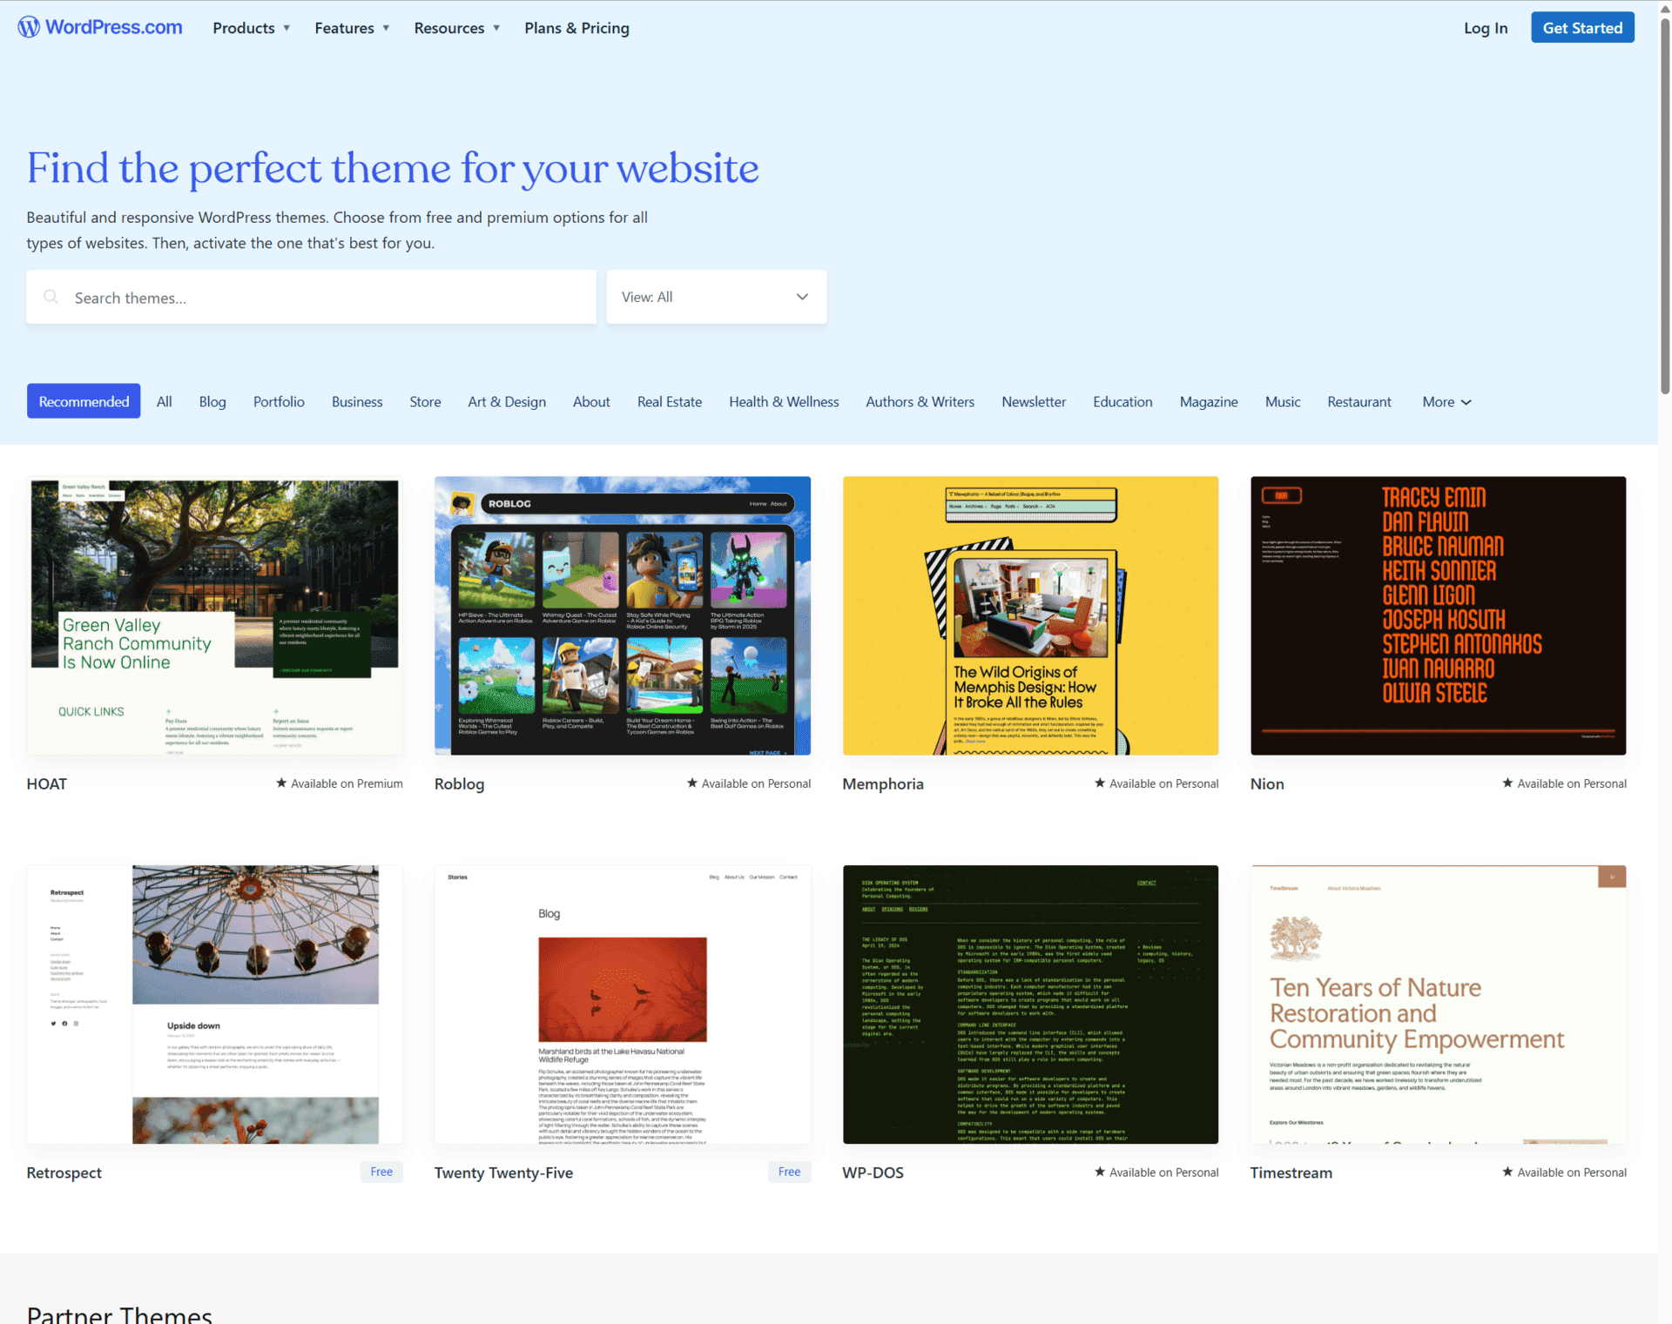The width and height of the screenshot is (1672, 1324).
Task: Expand the More categories dropdown
Action: click(x=1446, y=401)
